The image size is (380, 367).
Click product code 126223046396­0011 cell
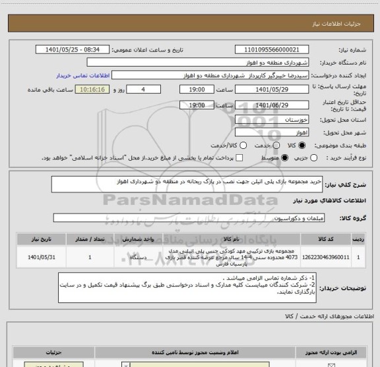pyautogui.click(x=326, y=257)
